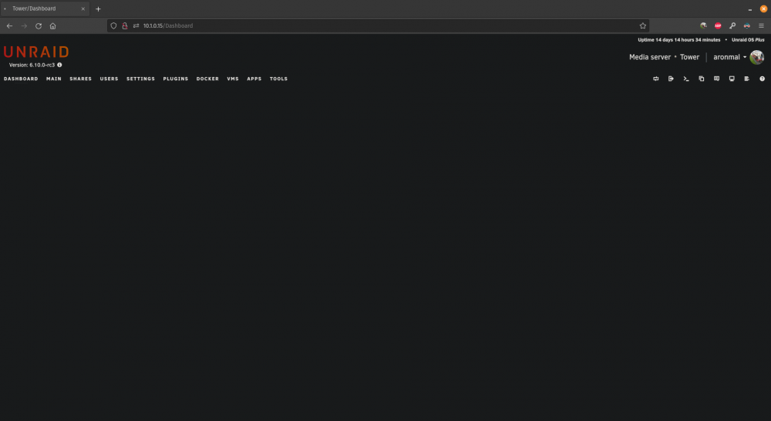Click the Tower server name
Image resolution: width=771 pixels, height=421 pixels.
(689, 57)
